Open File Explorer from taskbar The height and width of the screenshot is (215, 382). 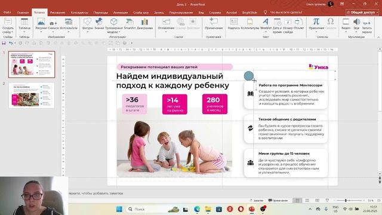(208, 209)
